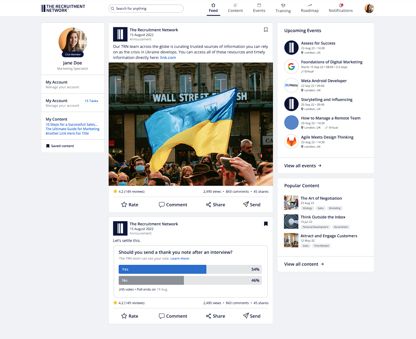Viewport: 416px width, 339px height.
Task: Rate the Ukraine announcement post
Action: 130,205
